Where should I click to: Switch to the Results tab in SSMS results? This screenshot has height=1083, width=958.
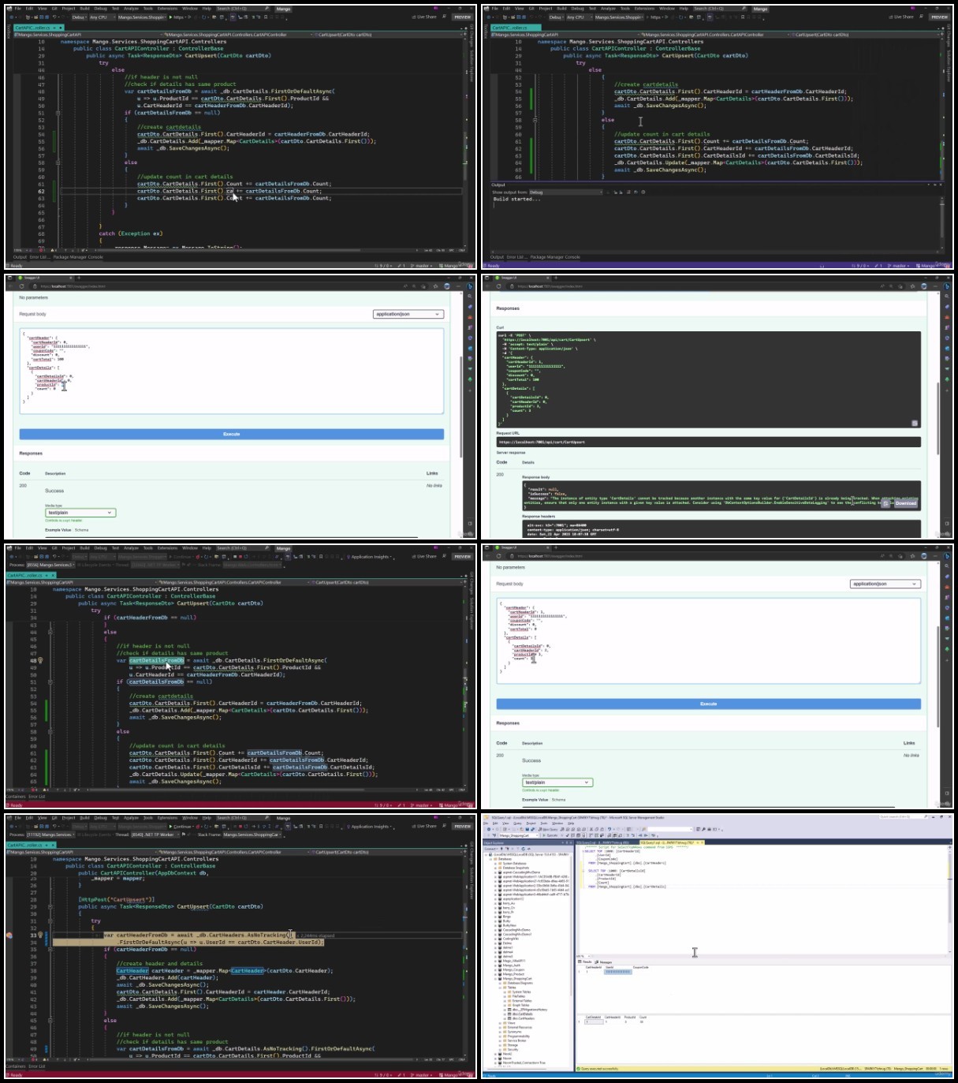click(x=585, y=962)
